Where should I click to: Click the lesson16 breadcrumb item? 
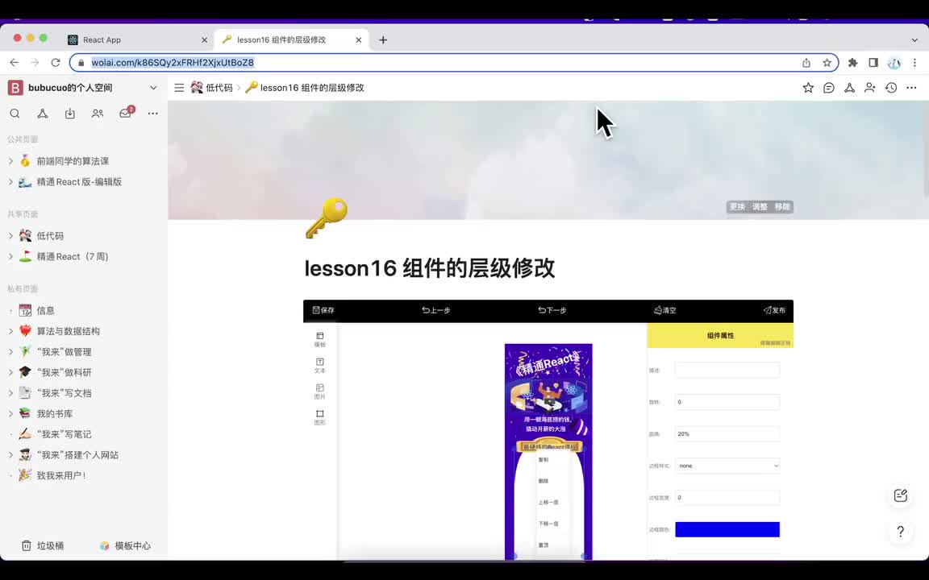pyautogui.click(x=305, y=88)
